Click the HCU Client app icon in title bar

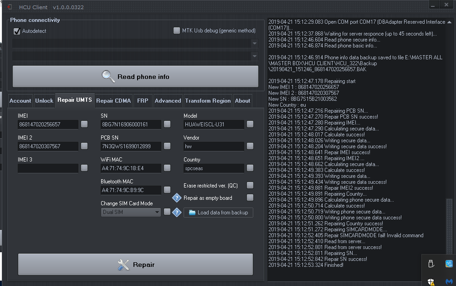10,7
